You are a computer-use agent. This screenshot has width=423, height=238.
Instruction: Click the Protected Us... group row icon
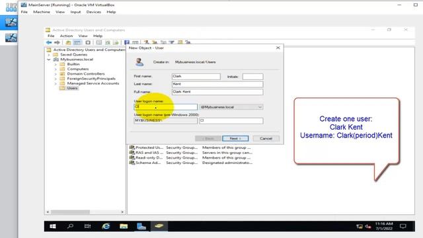(x=132, y=147)
